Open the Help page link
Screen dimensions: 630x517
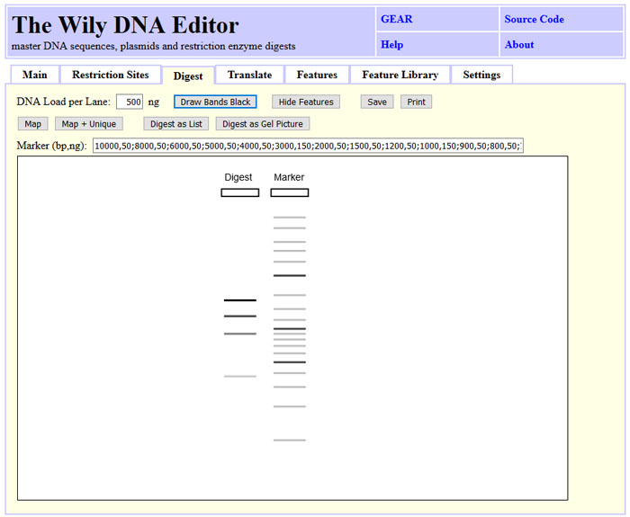pyautogui.click(x=391, y=44)
